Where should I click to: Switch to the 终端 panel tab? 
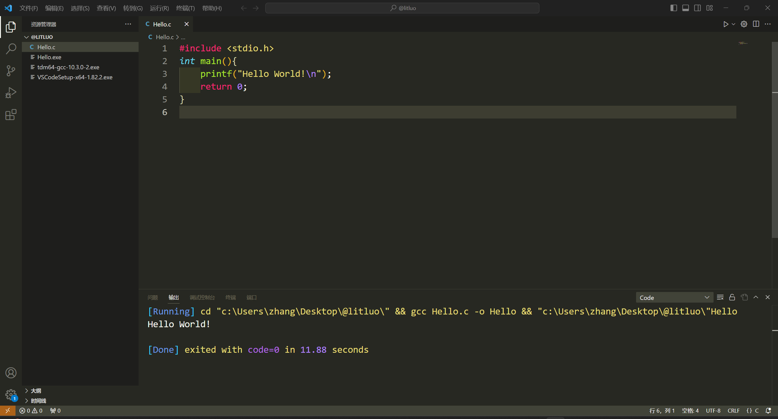(x=231, y=297)
